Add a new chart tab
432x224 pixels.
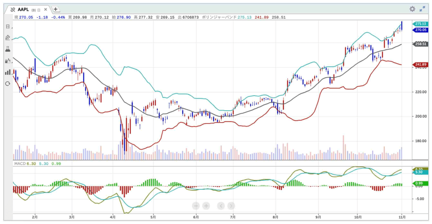(x=56, y=9)
